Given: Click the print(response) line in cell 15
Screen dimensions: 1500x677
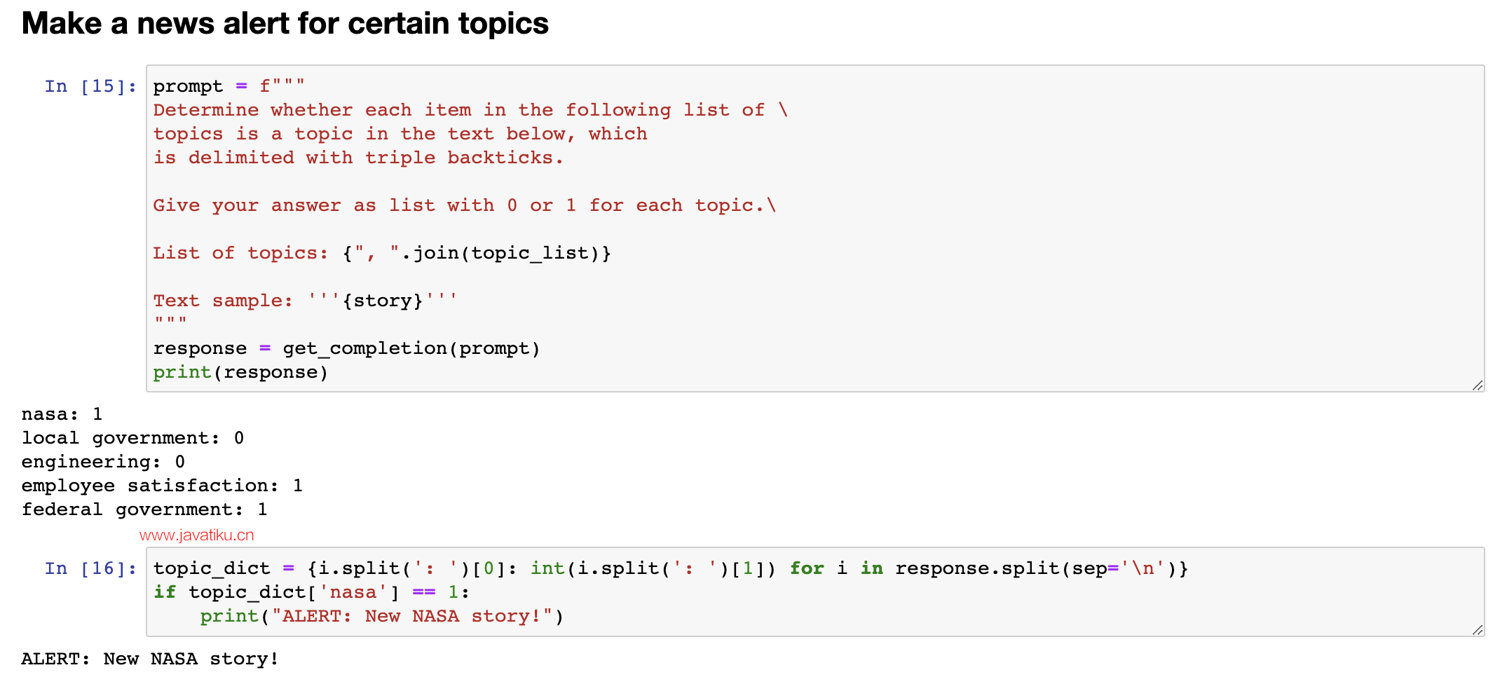Looking at the screenshot, I should coord(240,372).
